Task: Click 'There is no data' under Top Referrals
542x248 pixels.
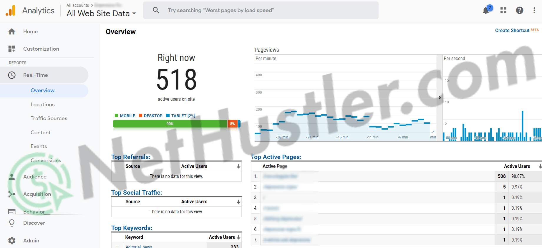Action: pyautogui.click(x=176, y=176)
